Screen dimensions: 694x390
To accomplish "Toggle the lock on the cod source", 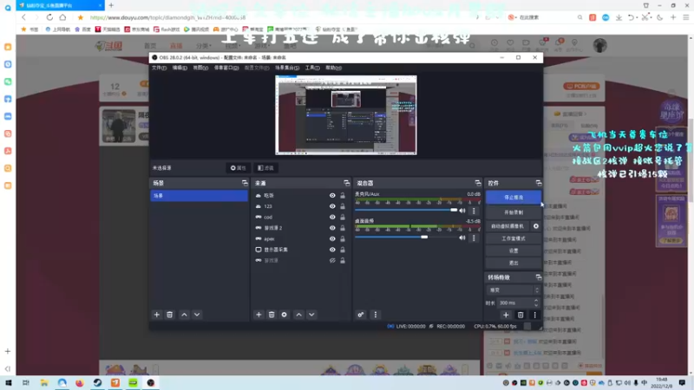I will [343, 218].
